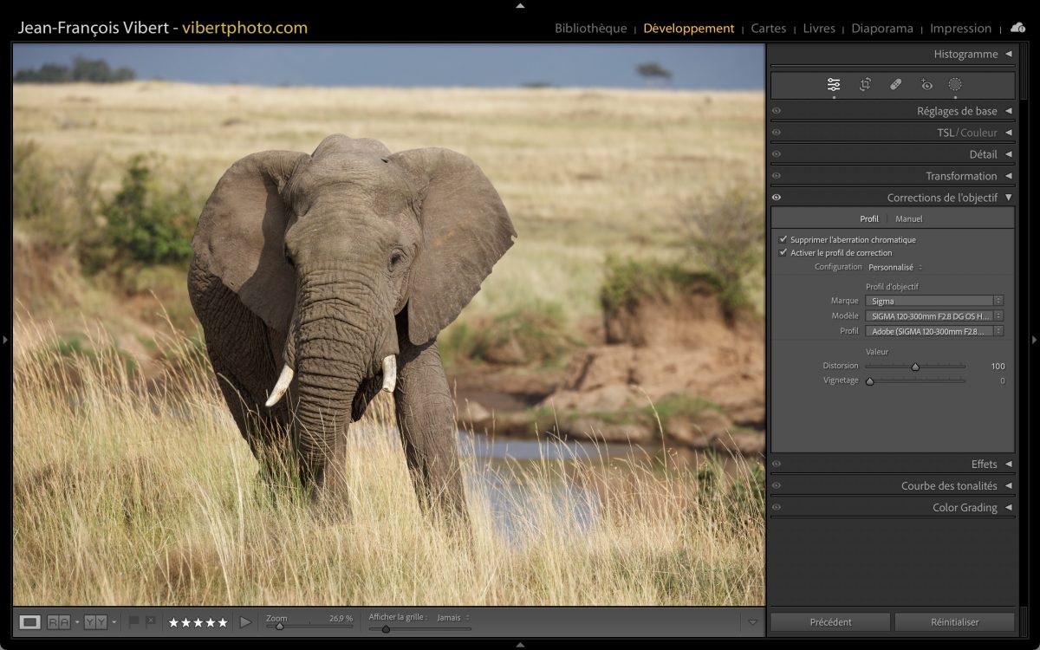The width and height of the screenshot is (1040, 650).
Task: Open the Bibliothèque module
Action: (590, 29)
